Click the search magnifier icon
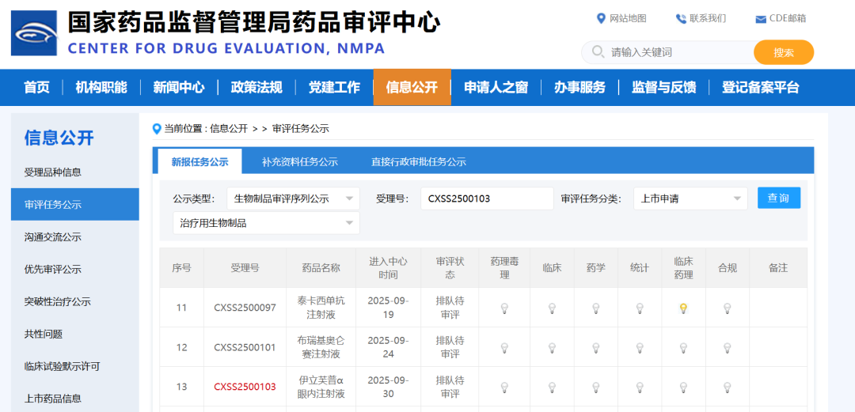The image size is (855, 412). coord(598,51)
